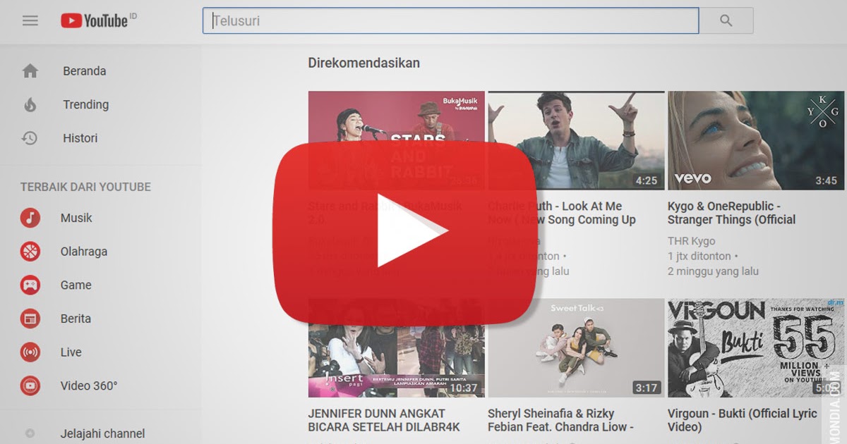Screen dimensions: 847x444
Task: Click the Olahraga basketball icon
Action: pos(30,252)
